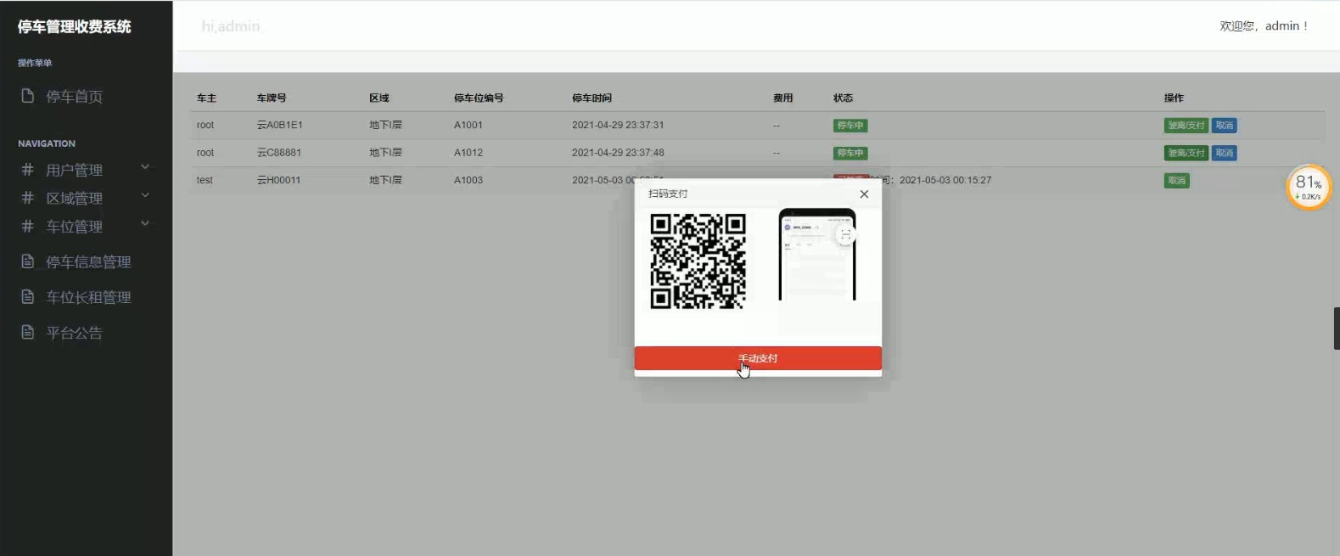This screenshot has height=556, width=1340.
Task: Click the 车位长租管理 file icon
Action: pos(27,297)
